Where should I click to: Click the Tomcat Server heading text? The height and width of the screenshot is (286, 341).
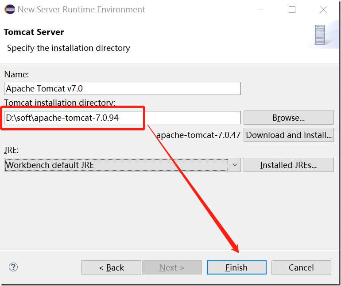click(x=34, y=32)
